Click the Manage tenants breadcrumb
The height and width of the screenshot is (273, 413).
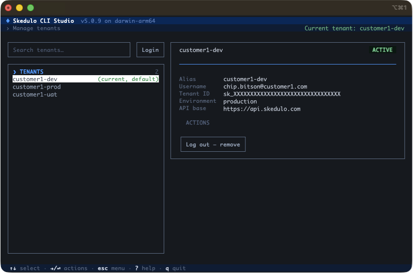(36, 28)
